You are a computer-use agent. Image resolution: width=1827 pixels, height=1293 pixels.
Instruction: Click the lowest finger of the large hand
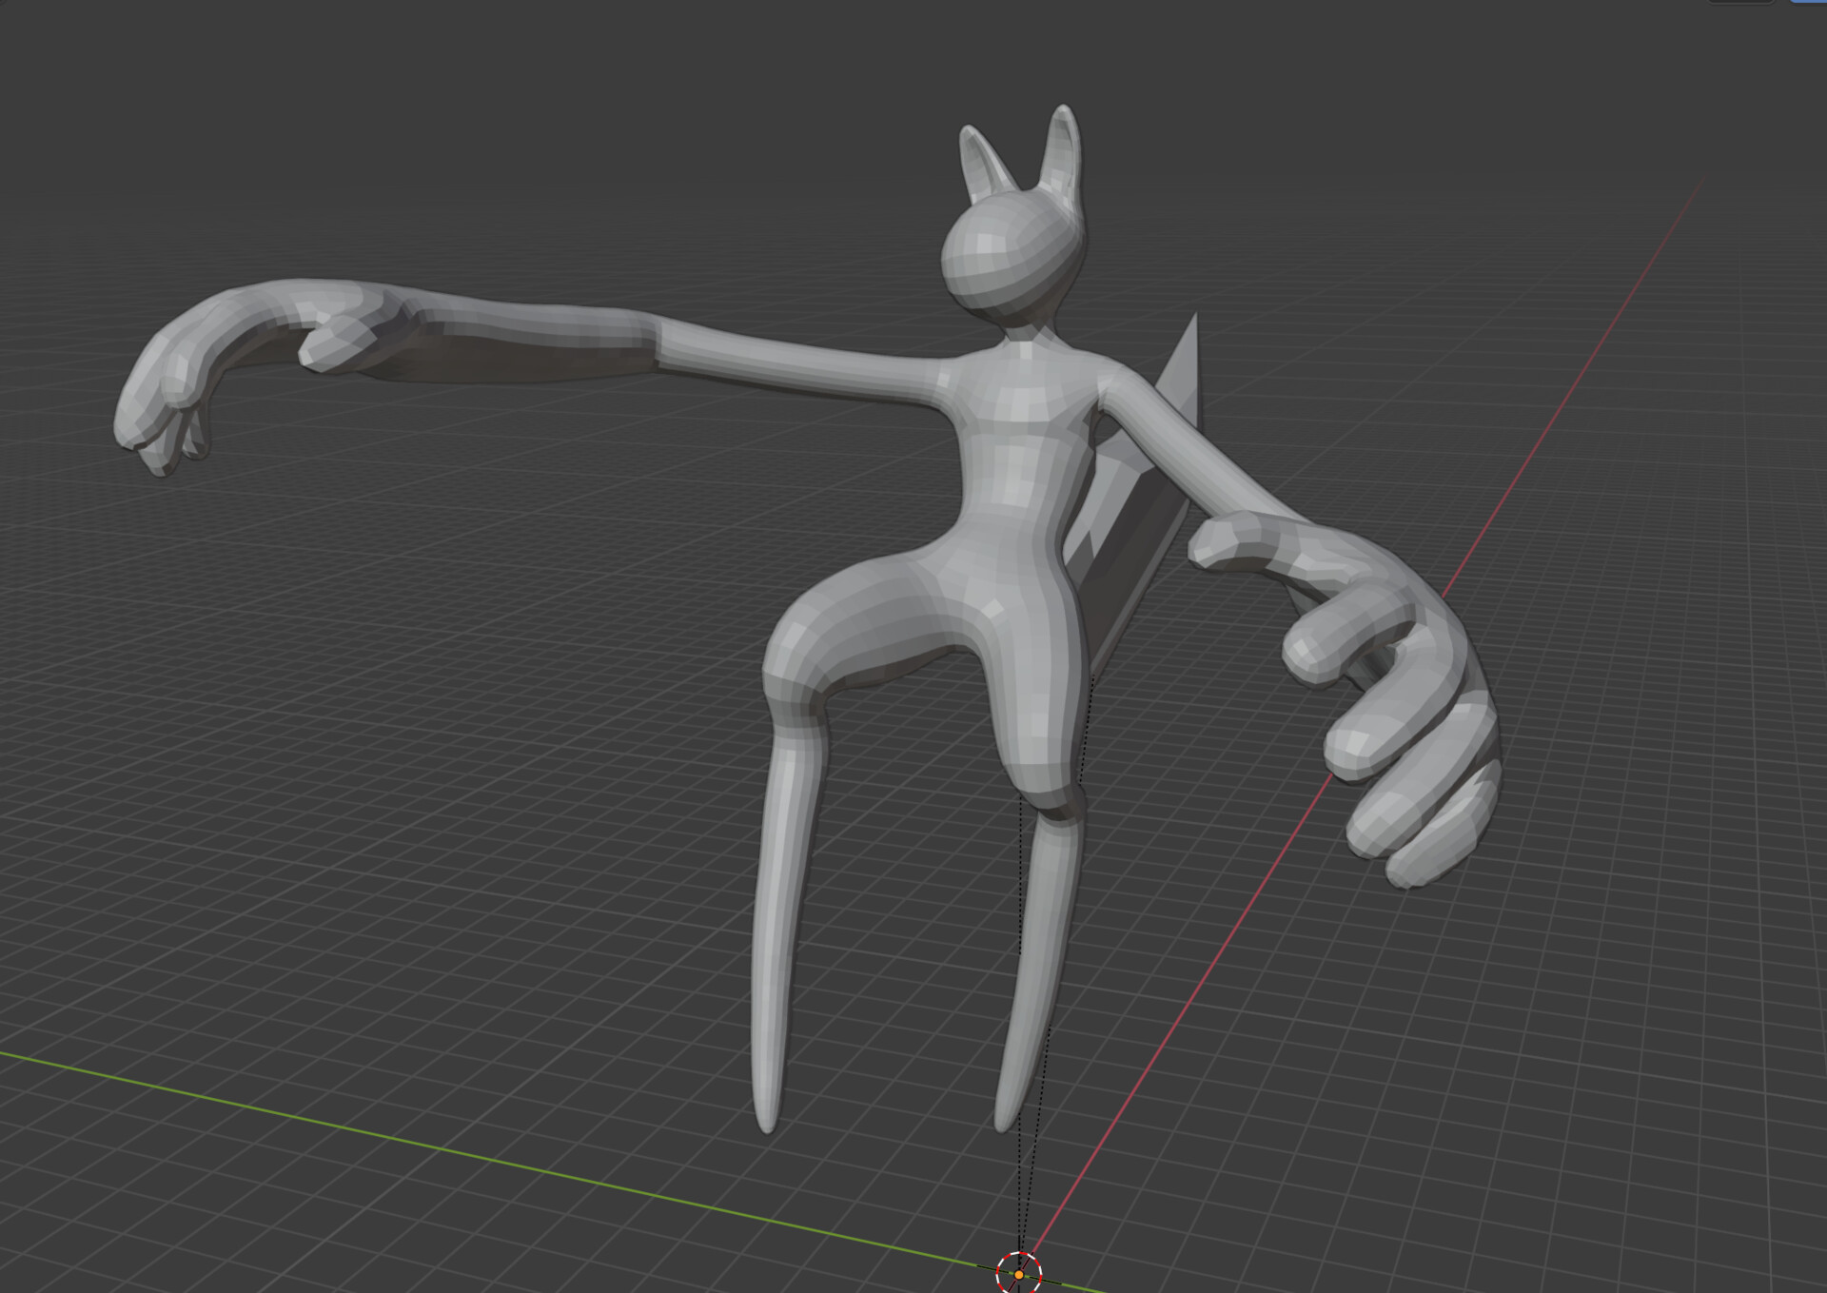click(x=1437, y=847)
